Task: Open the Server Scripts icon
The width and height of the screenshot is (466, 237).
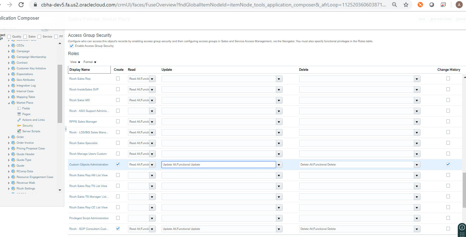Action: coord(19,131)
